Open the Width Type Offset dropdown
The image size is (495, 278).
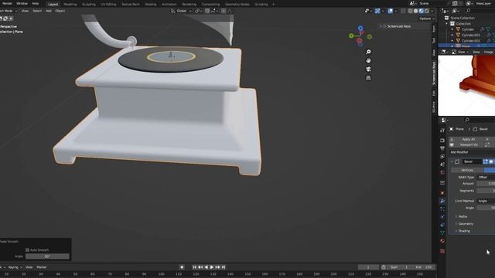[x=486, y=177]
